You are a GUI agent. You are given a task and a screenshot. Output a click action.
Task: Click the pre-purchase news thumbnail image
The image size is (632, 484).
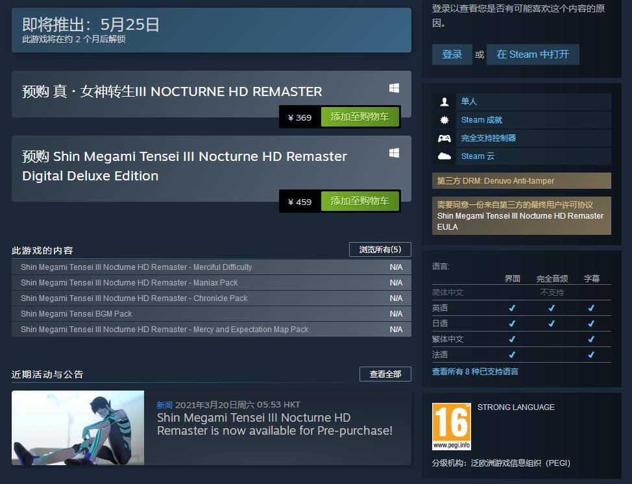click(78, 428)
